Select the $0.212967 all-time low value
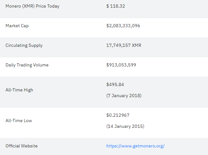The height and width of the screenshot is (155, 208). 118,115
